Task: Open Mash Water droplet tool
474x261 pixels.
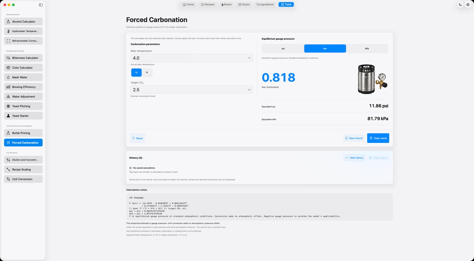Action: coord(23,77)
